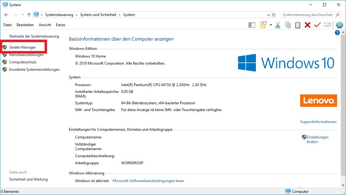This screenshot has height=195, width=346.
Task: Click the scrollbar up arrow
Action: (343, 32)
